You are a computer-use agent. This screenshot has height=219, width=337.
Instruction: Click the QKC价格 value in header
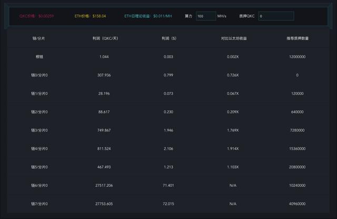(46, 16)
